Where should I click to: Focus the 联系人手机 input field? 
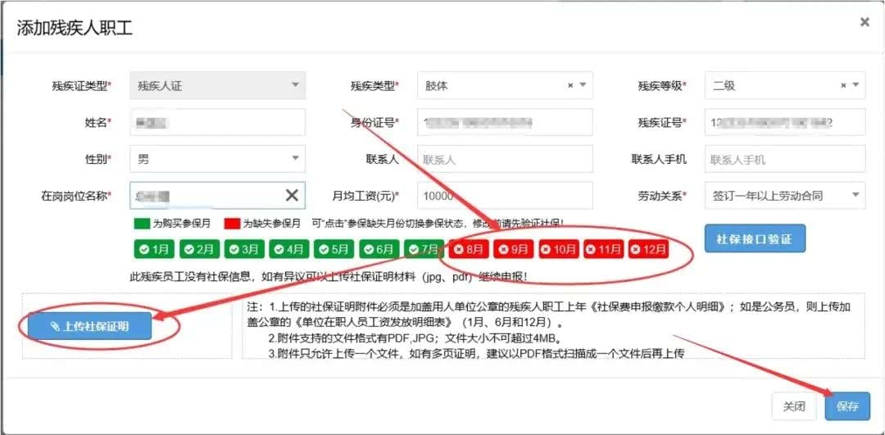click(784, 159)
